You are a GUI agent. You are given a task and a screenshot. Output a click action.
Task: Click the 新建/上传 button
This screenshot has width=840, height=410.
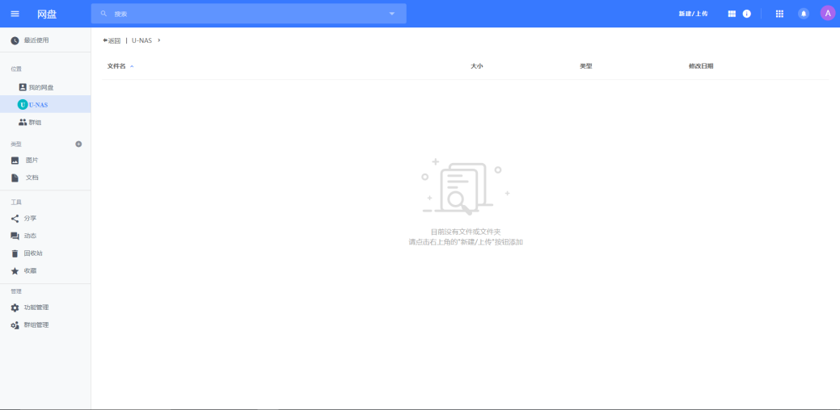tap(693, 14)
